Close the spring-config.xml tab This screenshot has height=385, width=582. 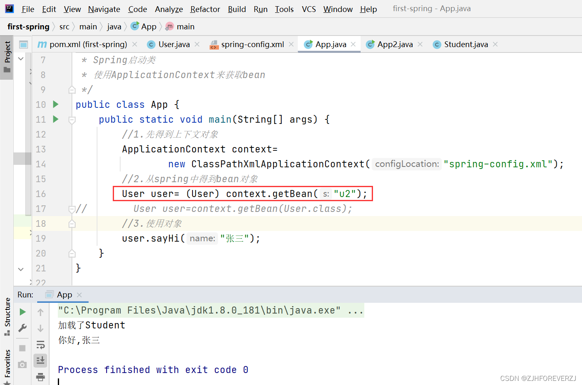click(x=291, y=44)
